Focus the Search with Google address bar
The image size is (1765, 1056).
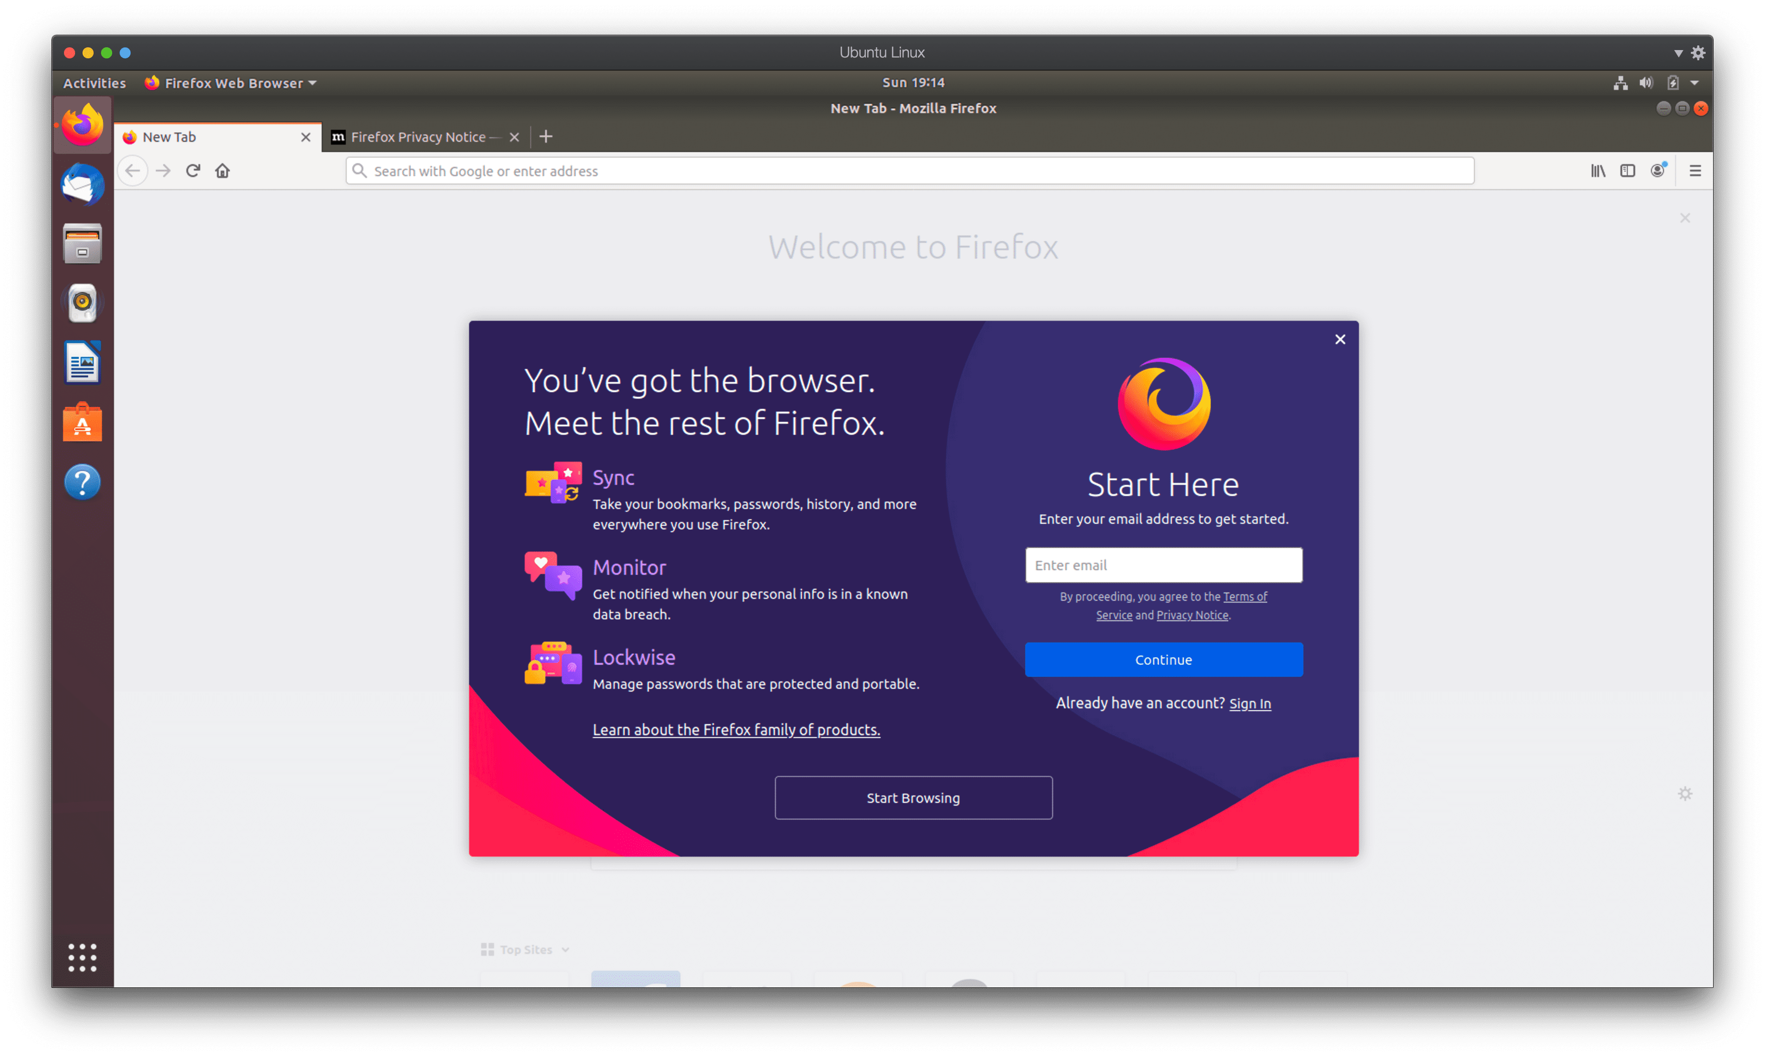pos(910,171)
